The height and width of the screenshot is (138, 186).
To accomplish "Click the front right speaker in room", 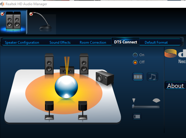I will (84, 64).
